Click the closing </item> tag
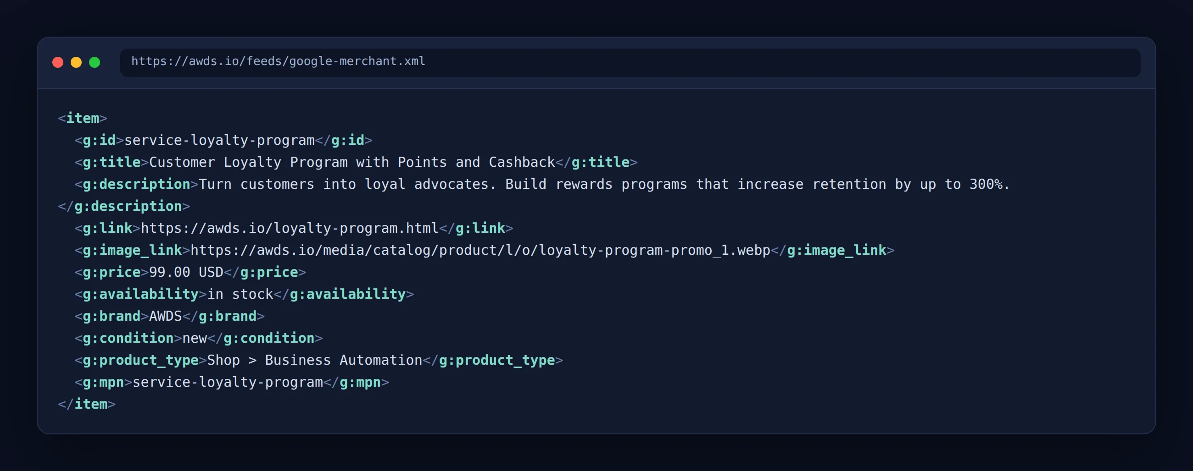This screenshot has height=471, width=1193. [x=87, y=405]
